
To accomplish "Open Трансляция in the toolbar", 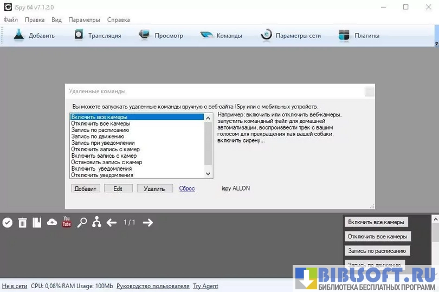I will tap(98, 36).
